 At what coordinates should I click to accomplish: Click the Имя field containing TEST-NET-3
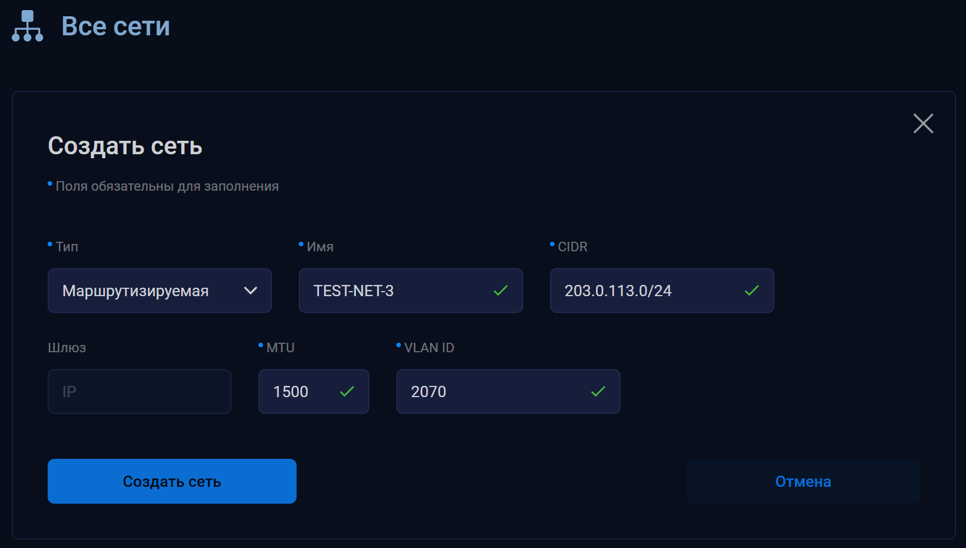tap(392, 291)
